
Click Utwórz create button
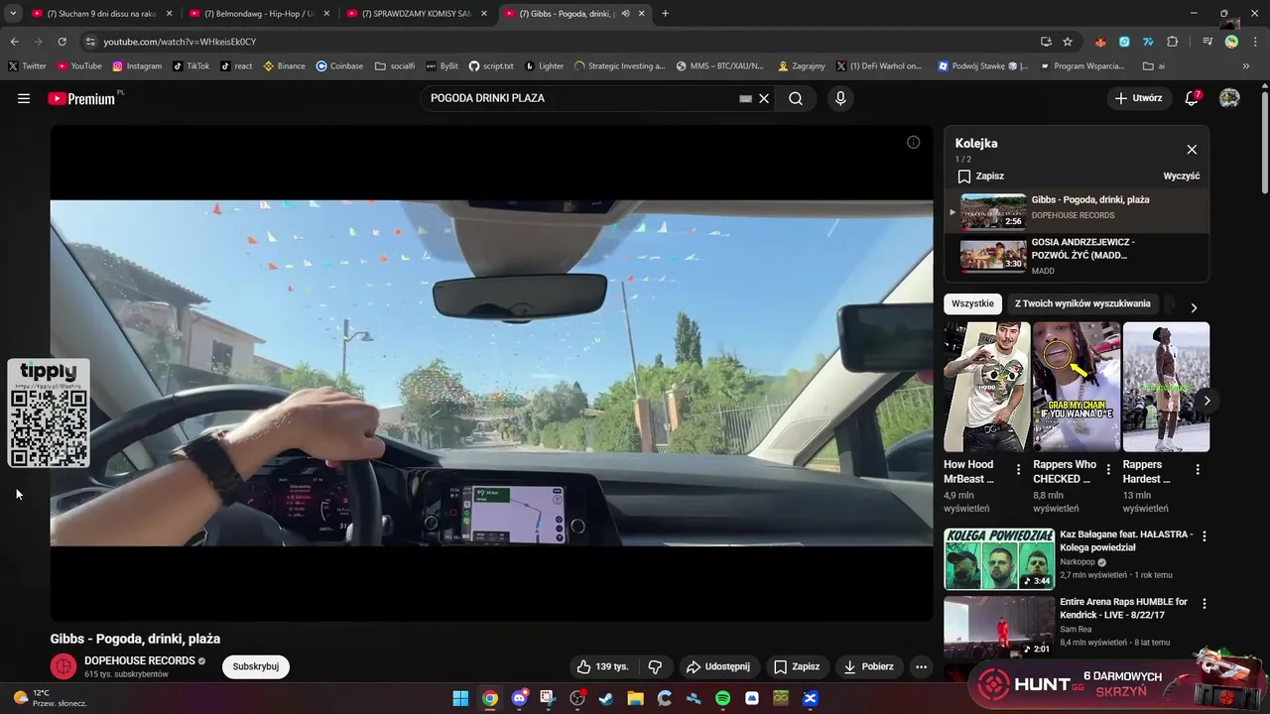tap(1138, 98)
